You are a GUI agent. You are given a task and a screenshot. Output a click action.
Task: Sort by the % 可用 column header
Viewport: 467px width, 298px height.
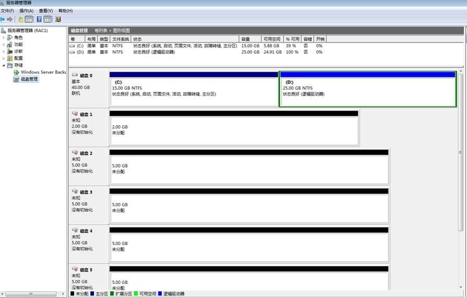pyautogui.click(x=292, y=39)
